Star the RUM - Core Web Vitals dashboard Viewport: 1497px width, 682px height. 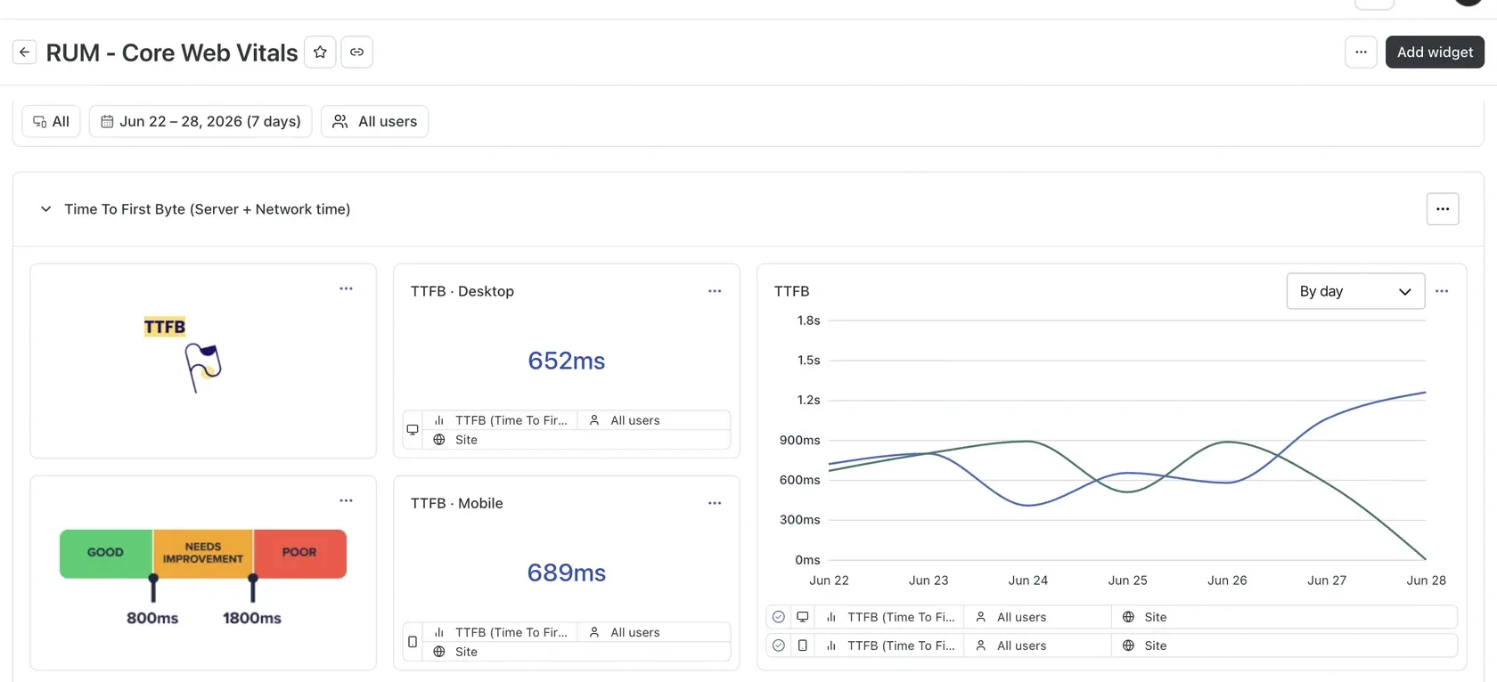click(320, 53)
